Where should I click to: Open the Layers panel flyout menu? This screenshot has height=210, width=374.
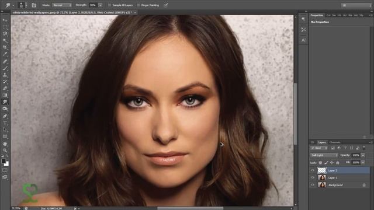pos(370,142)
